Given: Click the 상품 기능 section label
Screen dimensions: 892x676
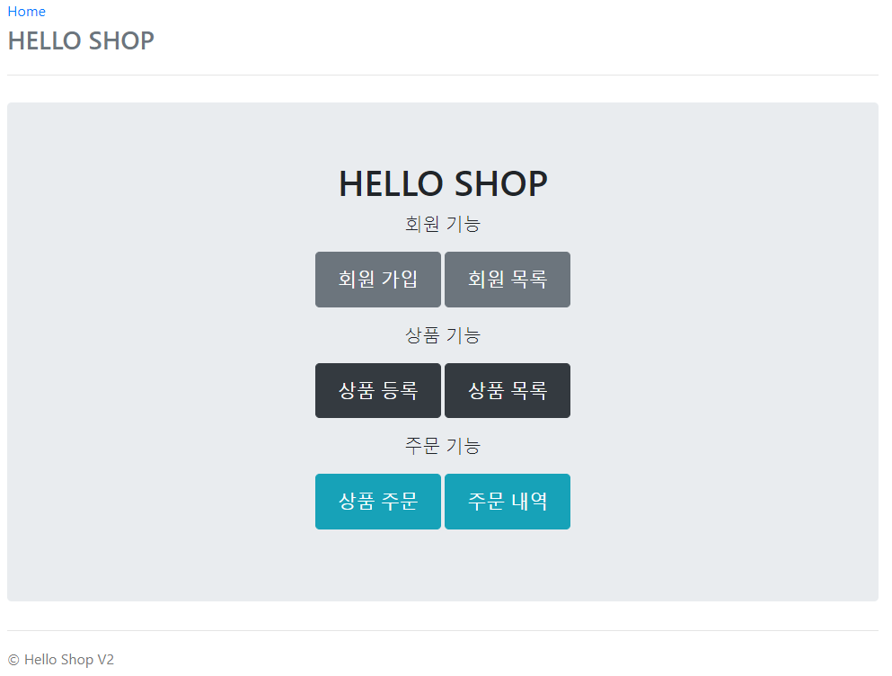Looking at the screenshot, I should [442, 334].
